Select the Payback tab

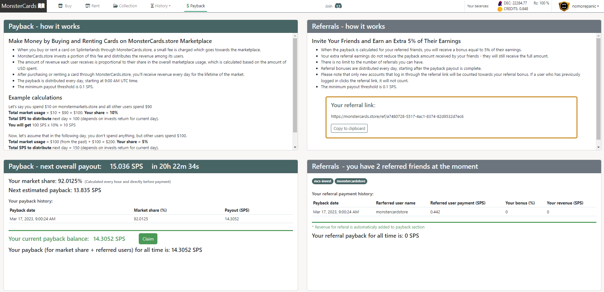click(x=196, y=6)
